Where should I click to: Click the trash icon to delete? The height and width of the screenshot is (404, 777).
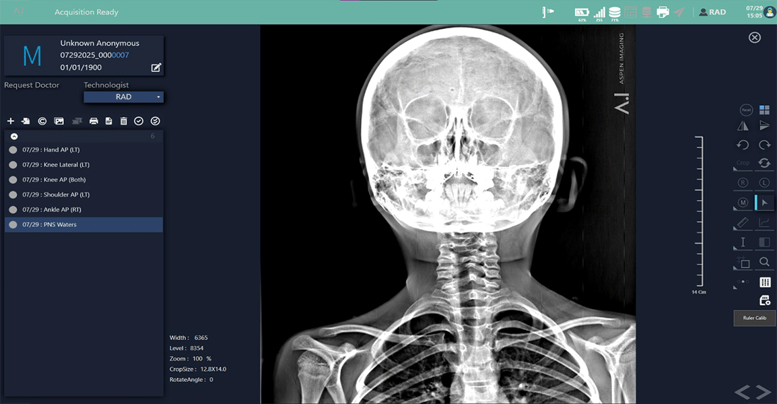tap(123, 121)
